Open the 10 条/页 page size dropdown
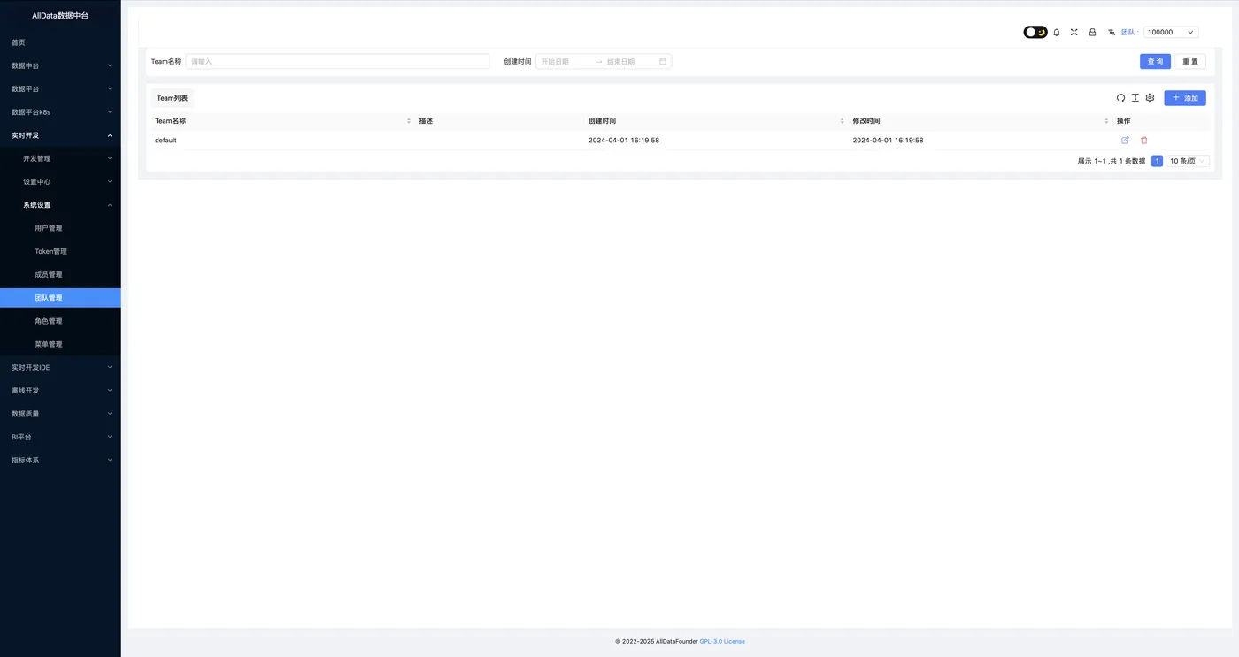1239x657 pixels. pos(1188,161)
